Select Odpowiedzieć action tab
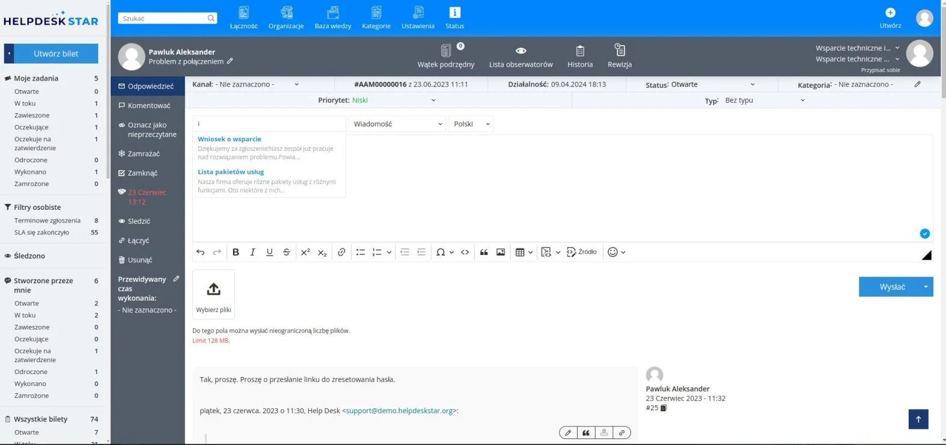The width and height of the screenshot is (946, 445). [148, 86]
